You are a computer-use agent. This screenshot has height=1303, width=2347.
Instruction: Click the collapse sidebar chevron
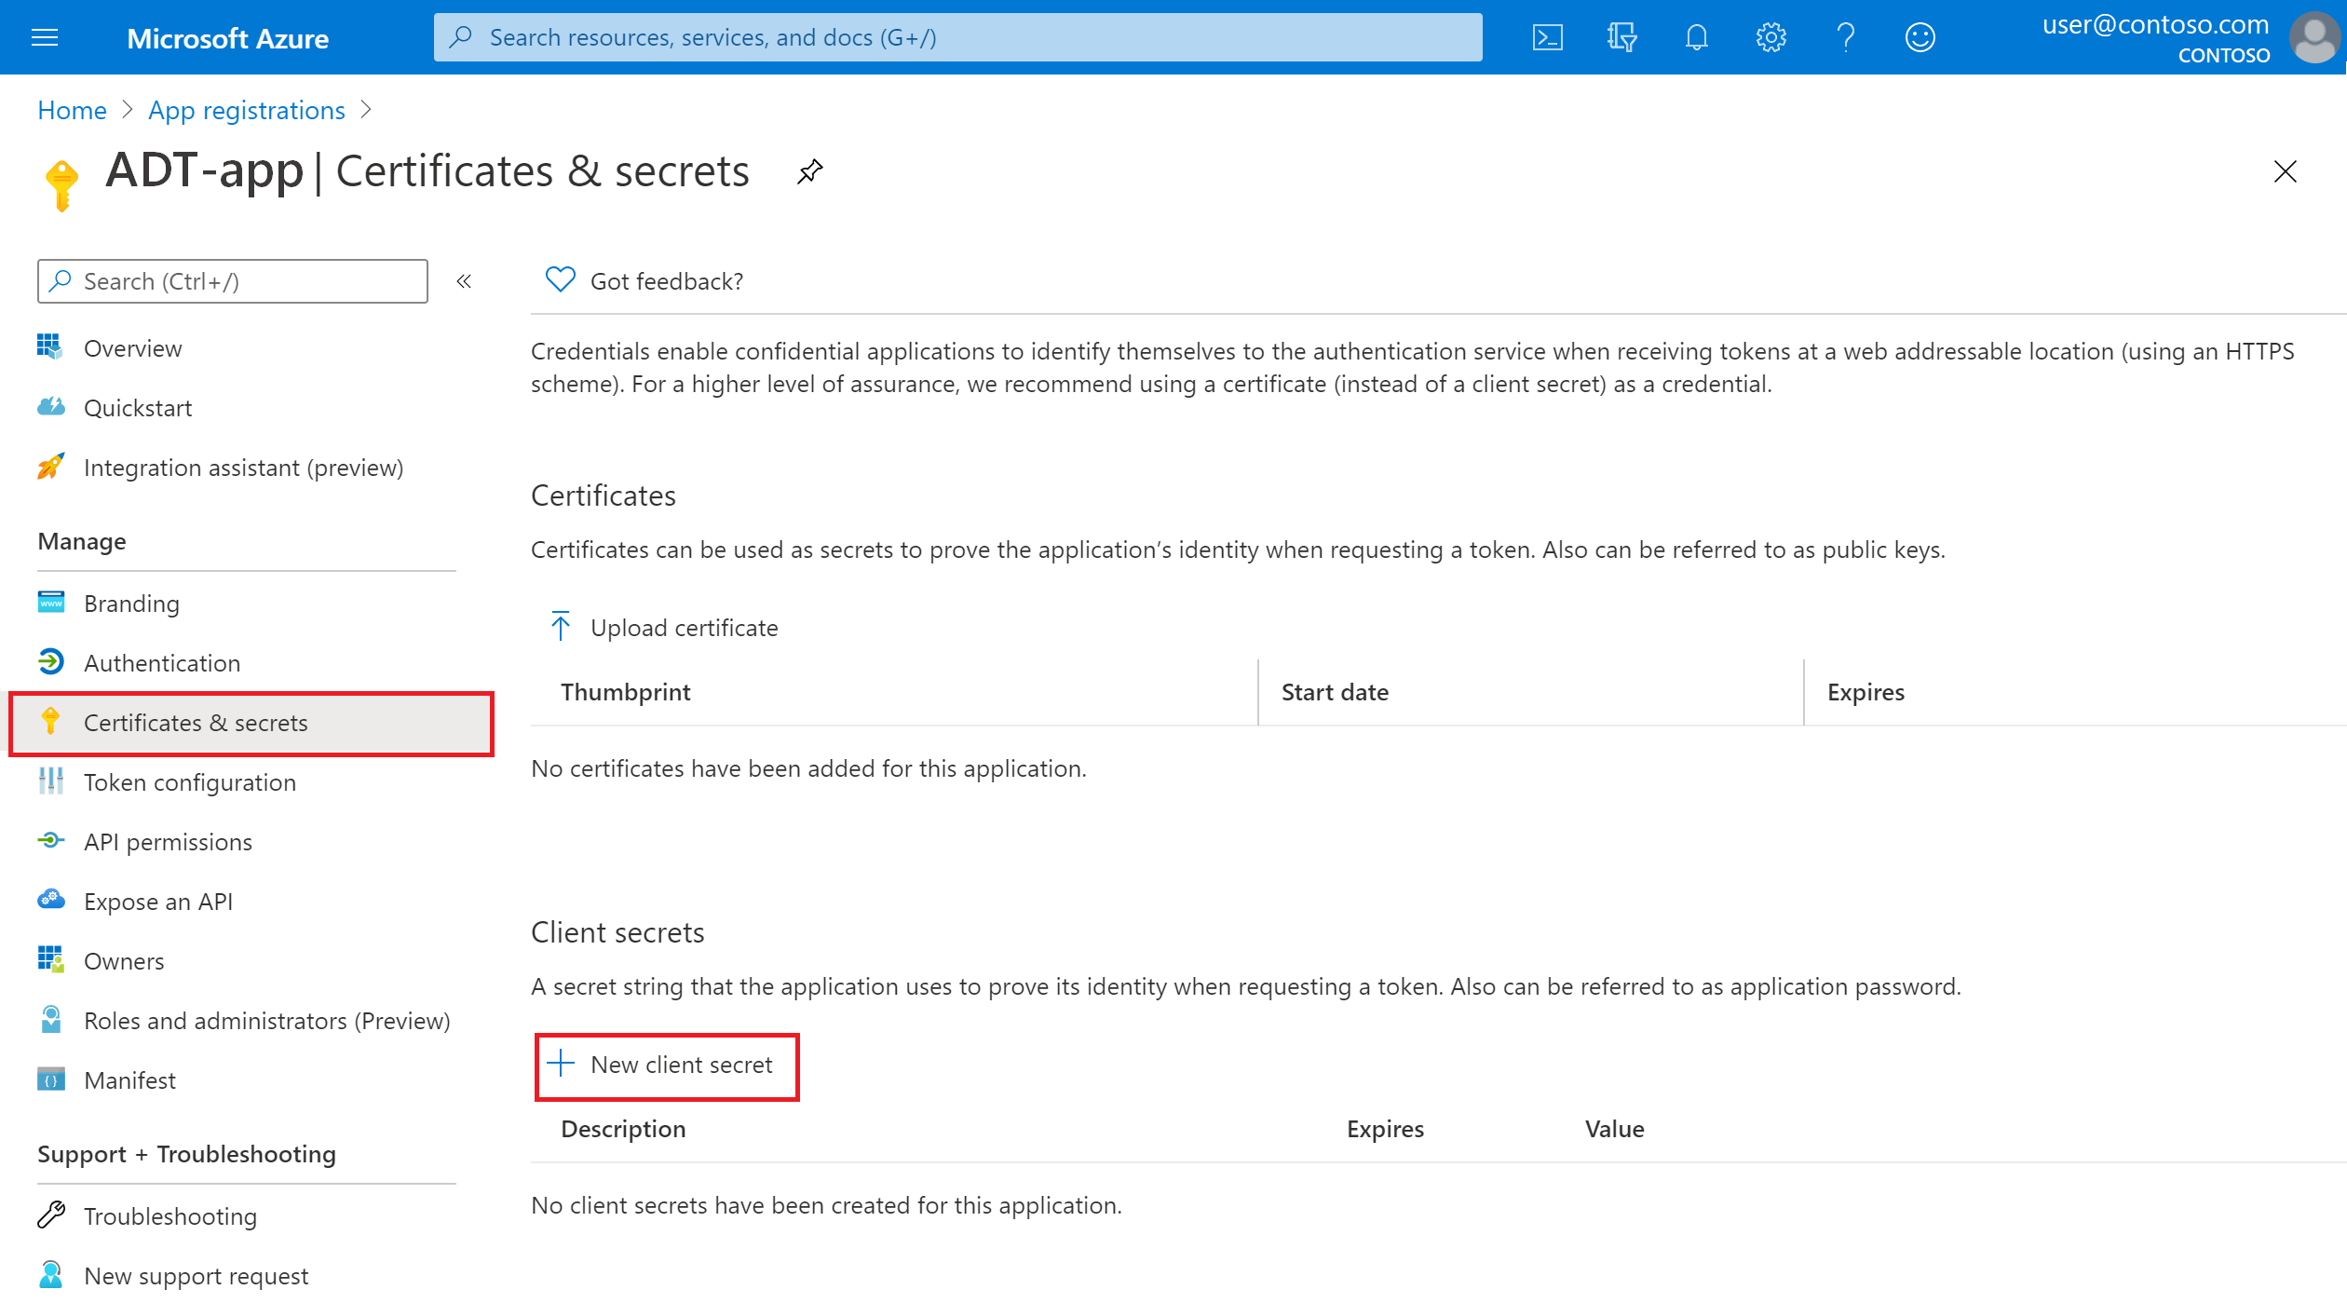coord(466,281)
